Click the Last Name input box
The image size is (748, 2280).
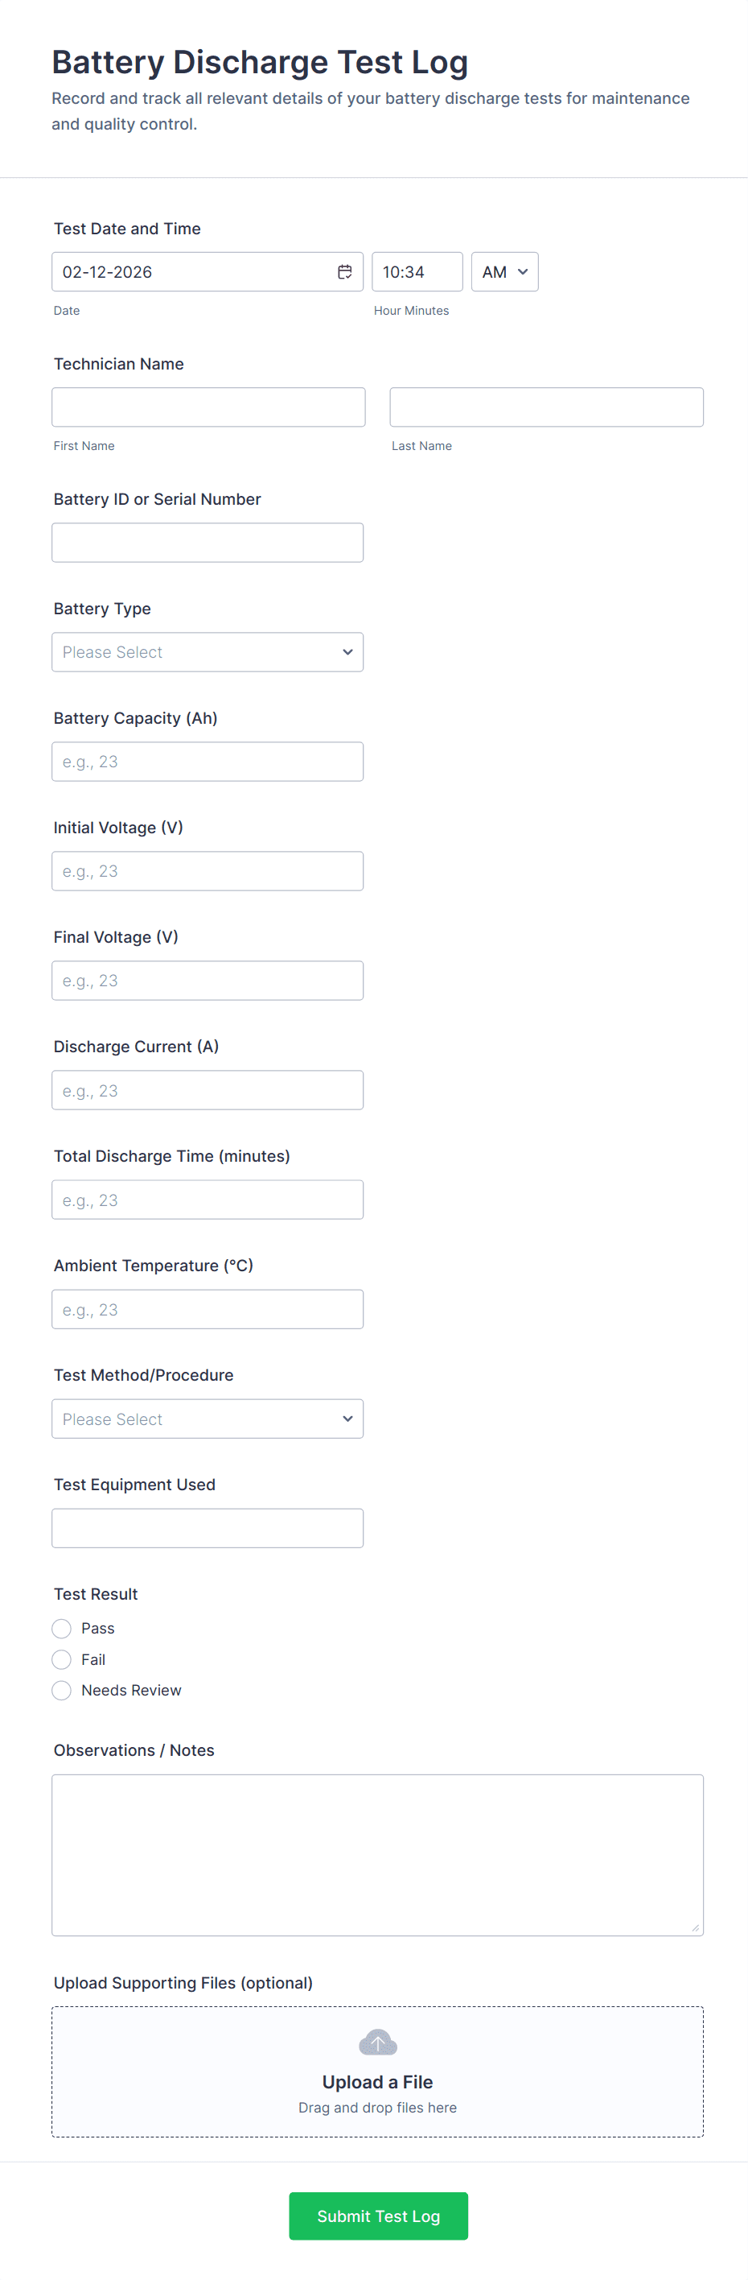point(546,407)
